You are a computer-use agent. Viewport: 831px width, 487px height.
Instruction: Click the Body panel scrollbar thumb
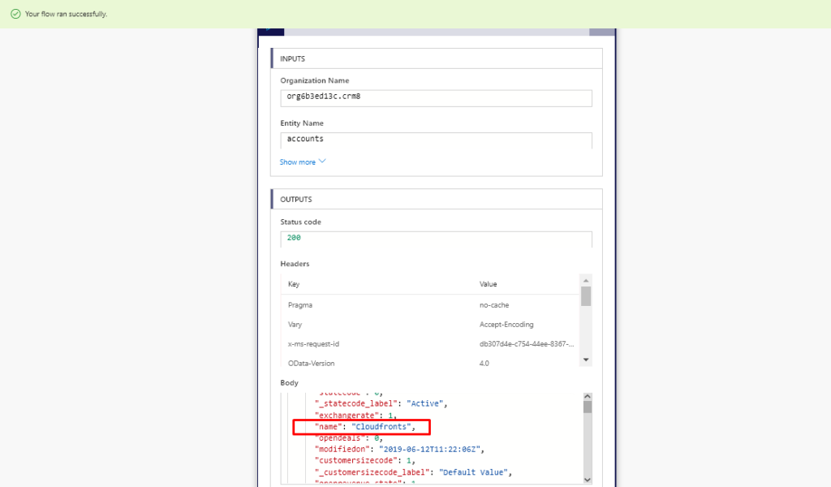[x=587, y=407]
